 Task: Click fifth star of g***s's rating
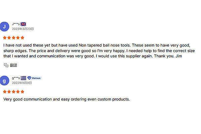coord(22,91)
